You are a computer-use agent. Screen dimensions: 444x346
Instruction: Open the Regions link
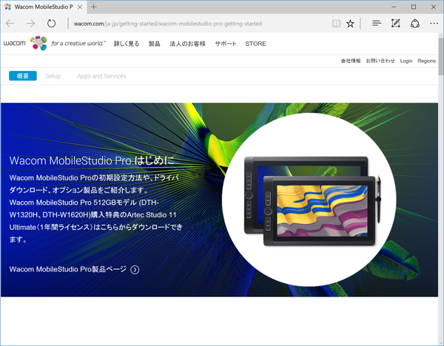(x=427, y=61)
